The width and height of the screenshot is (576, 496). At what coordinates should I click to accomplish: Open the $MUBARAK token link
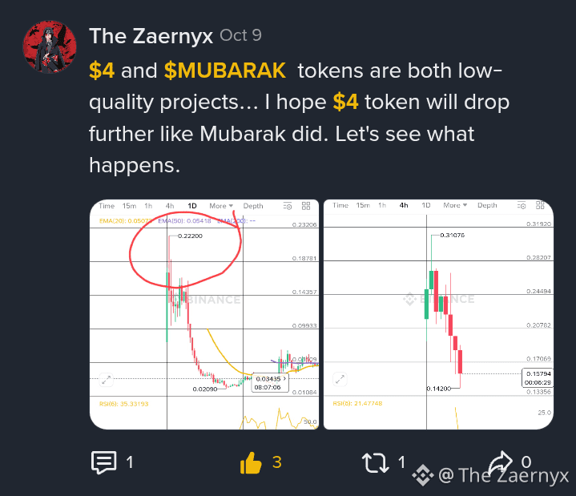point(225,71)
